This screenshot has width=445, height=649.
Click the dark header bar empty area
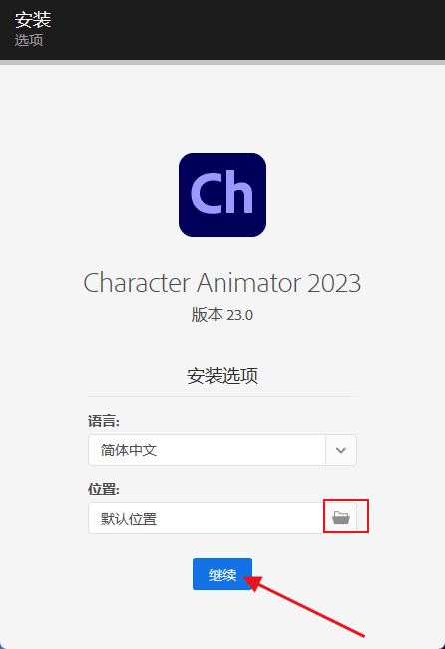pyautogui.click(x=248, y=30)
